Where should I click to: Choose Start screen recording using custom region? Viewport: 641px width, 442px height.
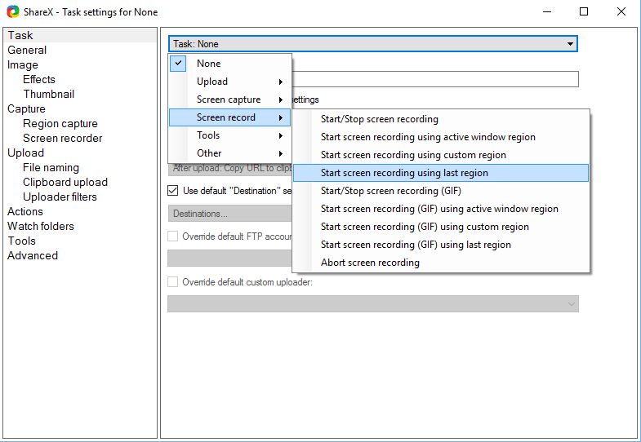pyautogui.click(x=441, y=155)
